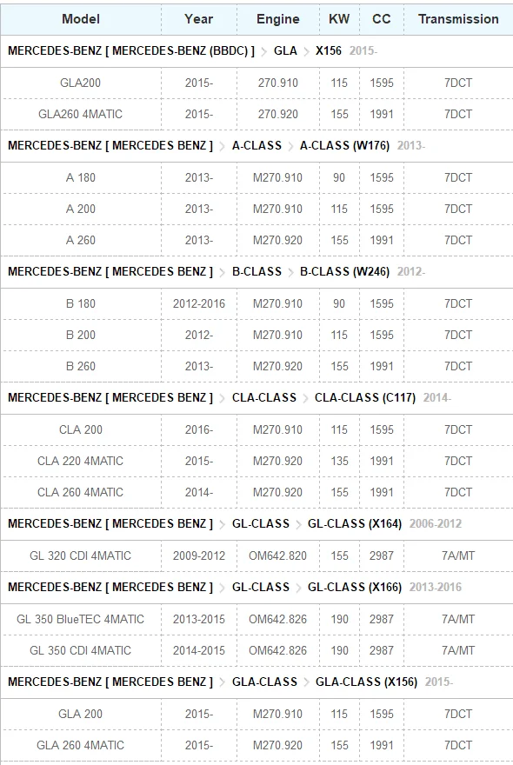Select the Engine column header
The width and height of the screenshot is (513, 765).
[x=277, y=19]
